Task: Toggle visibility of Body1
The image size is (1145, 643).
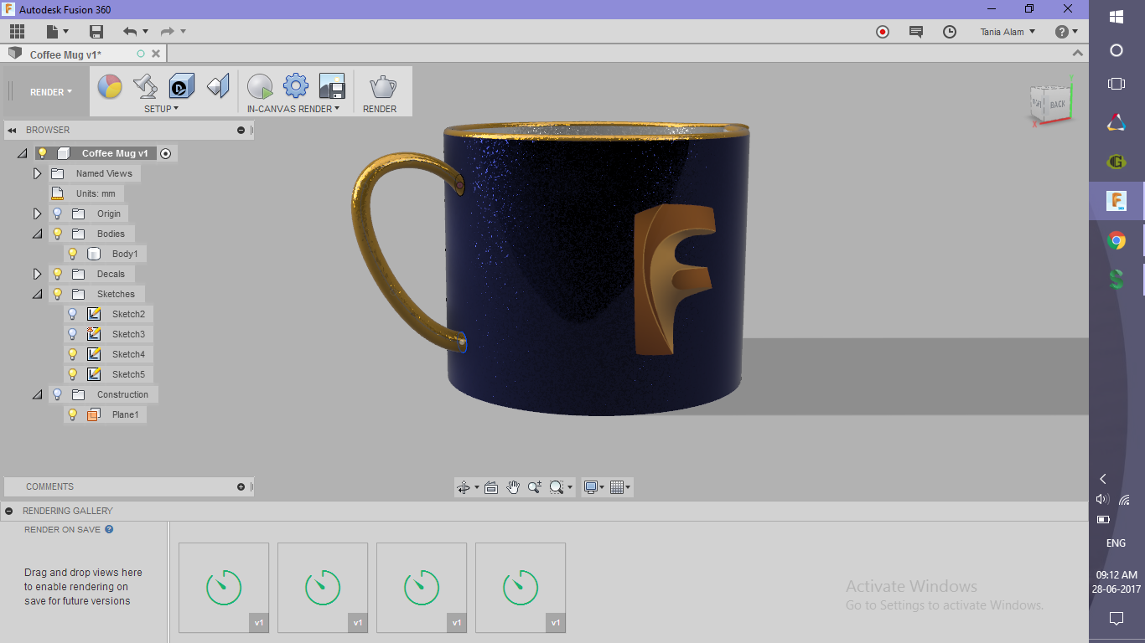Action: (x=72, y=253)
